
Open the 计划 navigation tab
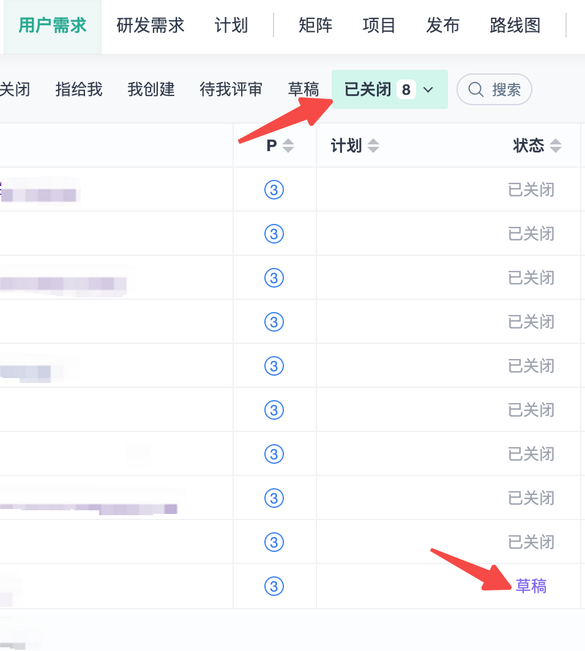(x=231, y=26)
